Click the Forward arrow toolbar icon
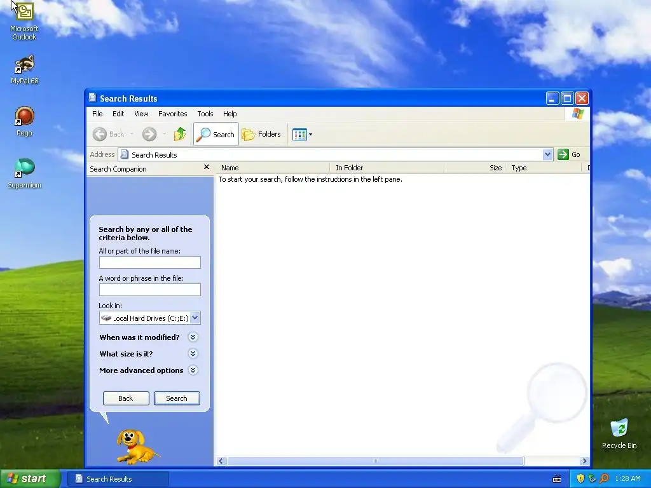This screenshot has height=488, width=651. [149, 134]
